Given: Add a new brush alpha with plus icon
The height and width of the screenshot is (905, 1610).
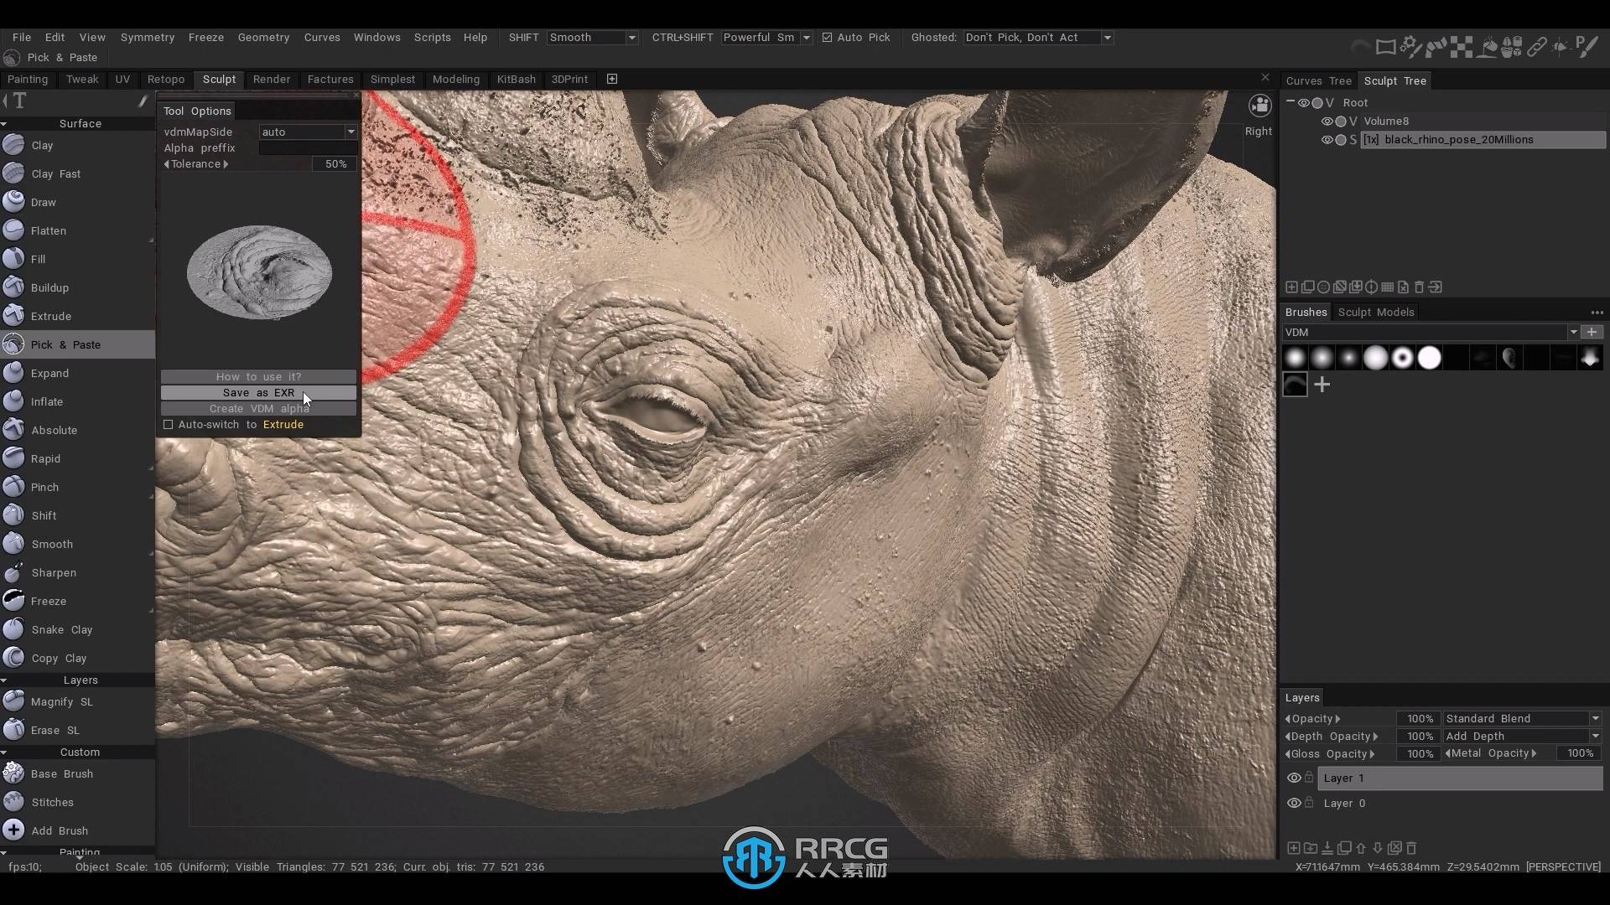Looking at the screenshot, I should (1322, 385).
